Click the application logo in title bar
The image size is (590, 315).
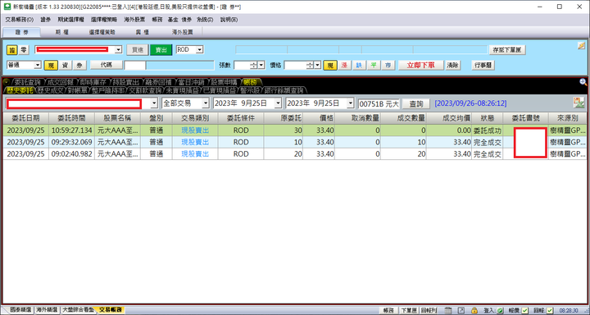[x=7, y=7]
